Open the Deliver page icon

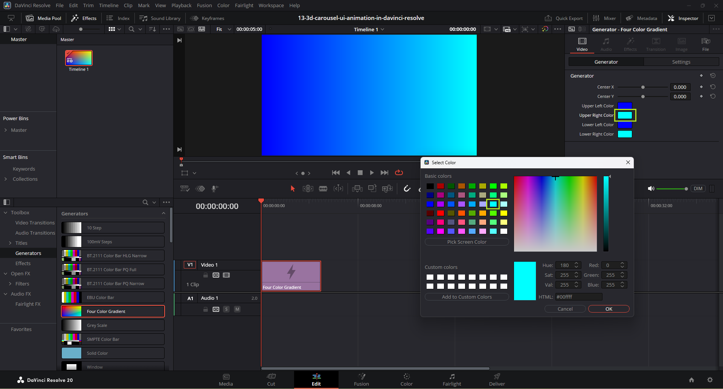point(497,379)
